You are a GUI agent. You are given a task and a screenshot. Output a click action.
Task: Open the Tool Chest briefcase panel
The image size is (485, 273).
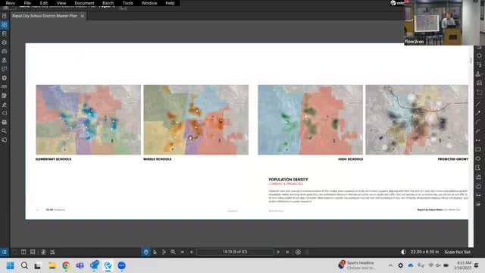coord(5,51)
